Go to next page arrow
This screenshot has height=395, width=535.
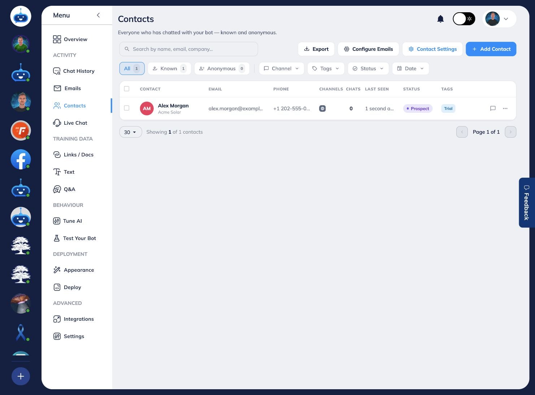(x=510, y=132)
